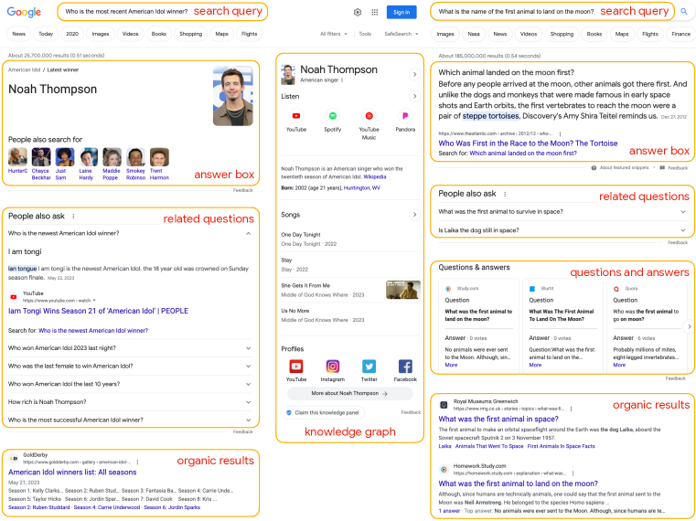Open YouTube Music icon under Listen
The width and height of the screenshot is (696, 521).
[x=369, y=116]
